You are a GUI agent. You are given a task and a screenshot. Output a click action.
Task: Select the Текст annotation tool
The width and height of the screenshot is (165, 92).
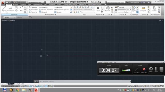coord(98,9)
